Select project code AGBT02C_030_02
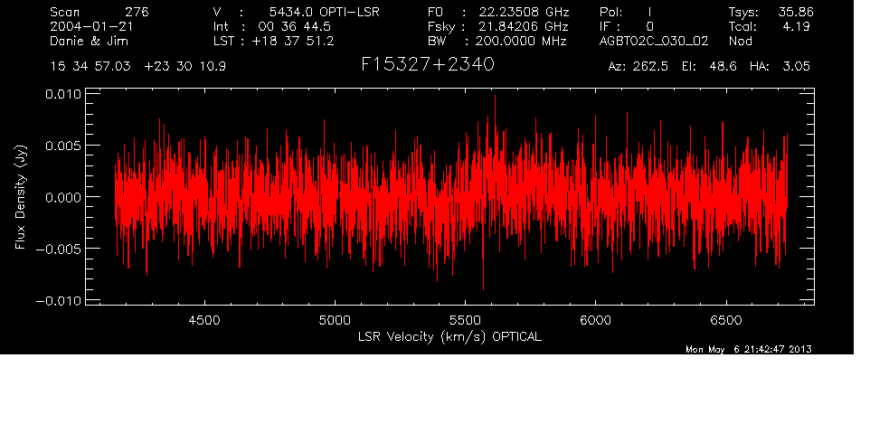 tap(654, 41)
